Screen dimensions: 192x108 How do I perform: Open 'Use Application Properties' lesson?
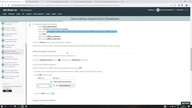pos(10,46)
